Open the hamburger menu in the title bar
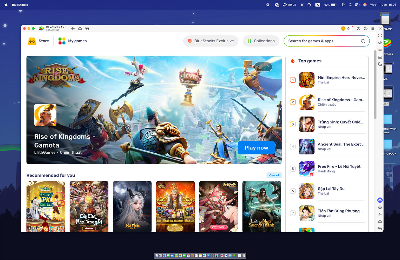 tap(373, 29)
